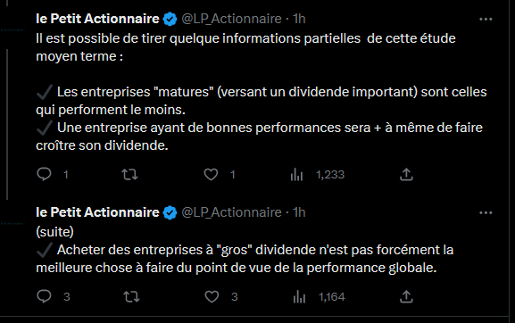515x323 pixels.
Task: View analytics of tweet showing 1,233 views
Action: point(296,175)
